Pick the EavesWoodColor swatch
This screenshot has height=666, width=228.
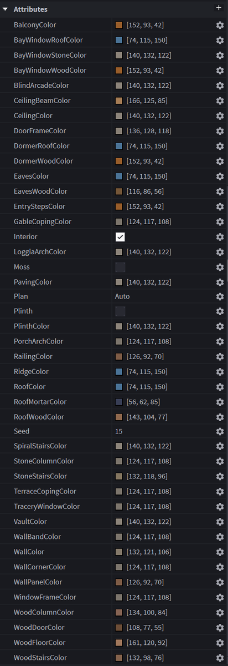pos(119,191)
